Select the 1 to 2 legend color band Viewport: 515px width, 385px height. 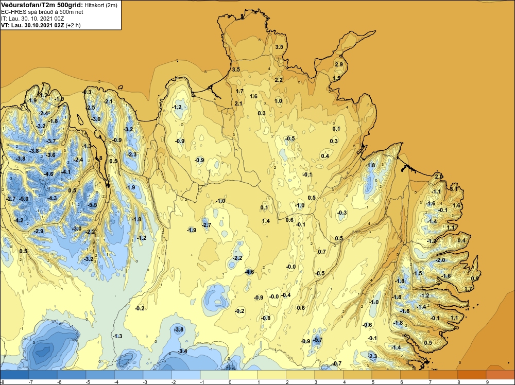[x=271, y=375]
